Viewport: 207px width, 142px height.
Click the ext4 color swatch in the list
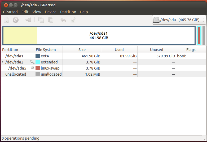click(38, 56)
